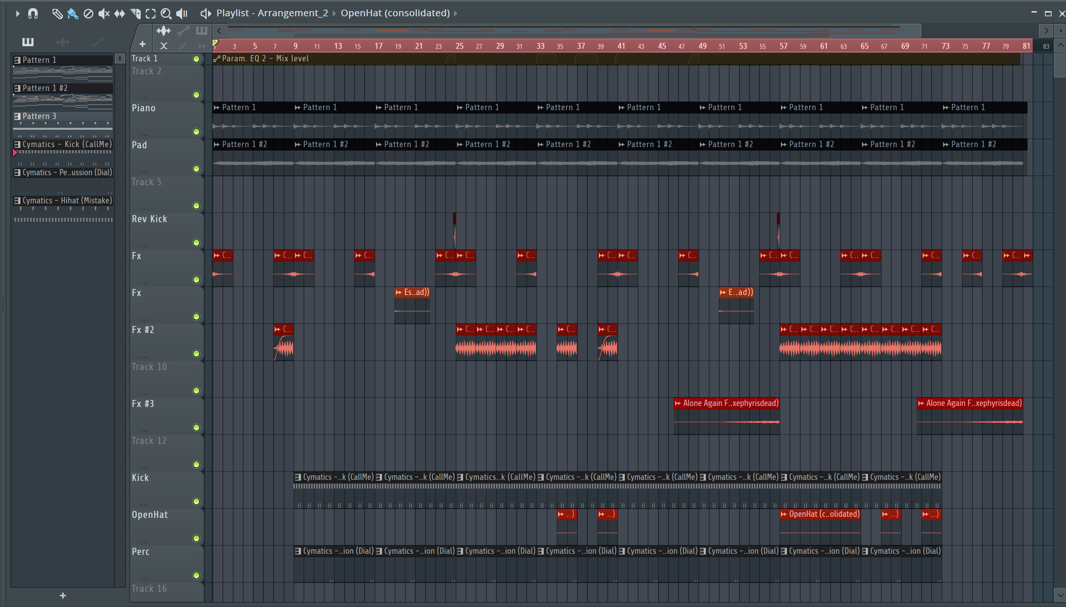The image size is (1066, 607).
Task: Click the resize arrows icon under the piano icon
Action: 202,46
